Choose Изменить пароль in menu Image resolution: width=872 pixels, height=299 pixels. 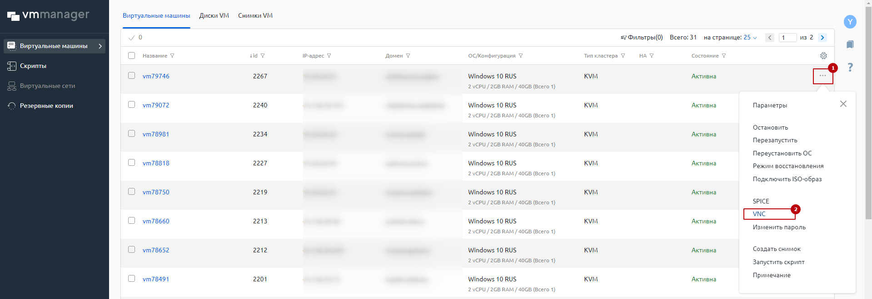point(779,227)
